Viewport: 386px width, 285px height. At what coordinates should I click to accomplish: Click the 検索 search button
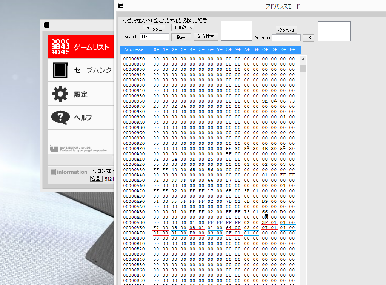click(x=181, y=37)
